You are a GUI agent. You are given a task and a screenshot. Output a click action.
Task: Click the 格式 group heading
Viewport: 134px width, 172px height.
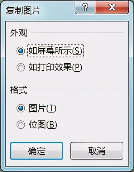(x=19, y=90)
